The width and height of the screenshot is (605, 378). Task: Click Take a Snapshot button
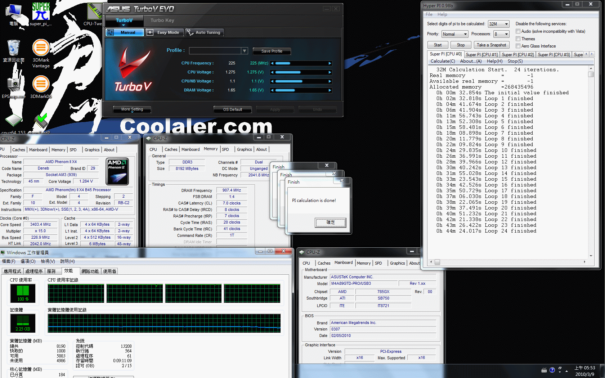pyautogui.click(x=491, y=45)
